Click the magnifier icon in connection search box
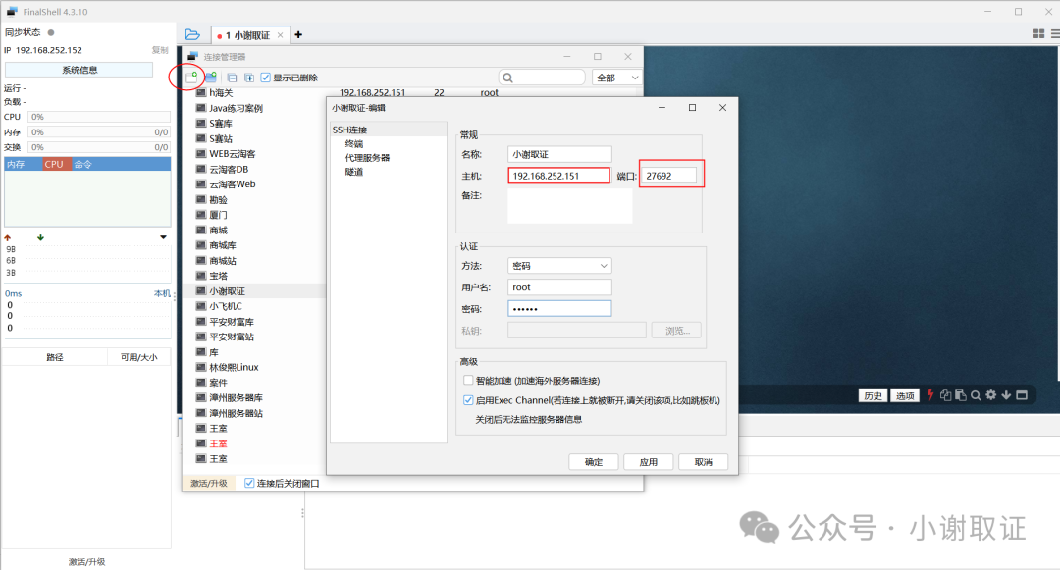The height and width of the screenshot is (570, 1060). coord(508,78)
